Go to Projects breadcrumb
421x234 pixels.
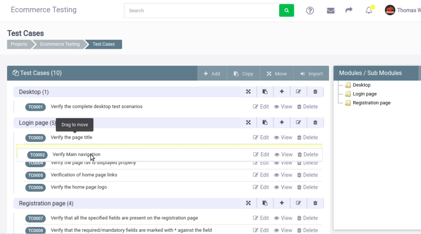(x=19, y=44)
